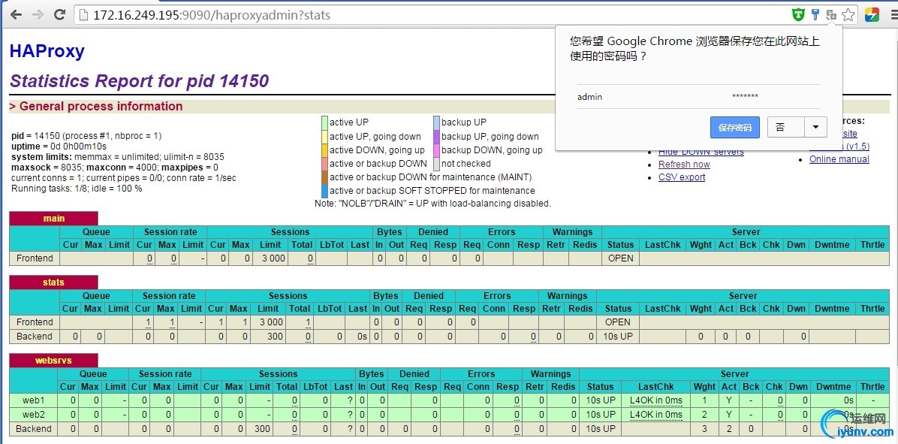Image resolution: width=898 pixels, height=444 pixels.
Task: Go back with the browser back arrow
Action: [15, 15]
